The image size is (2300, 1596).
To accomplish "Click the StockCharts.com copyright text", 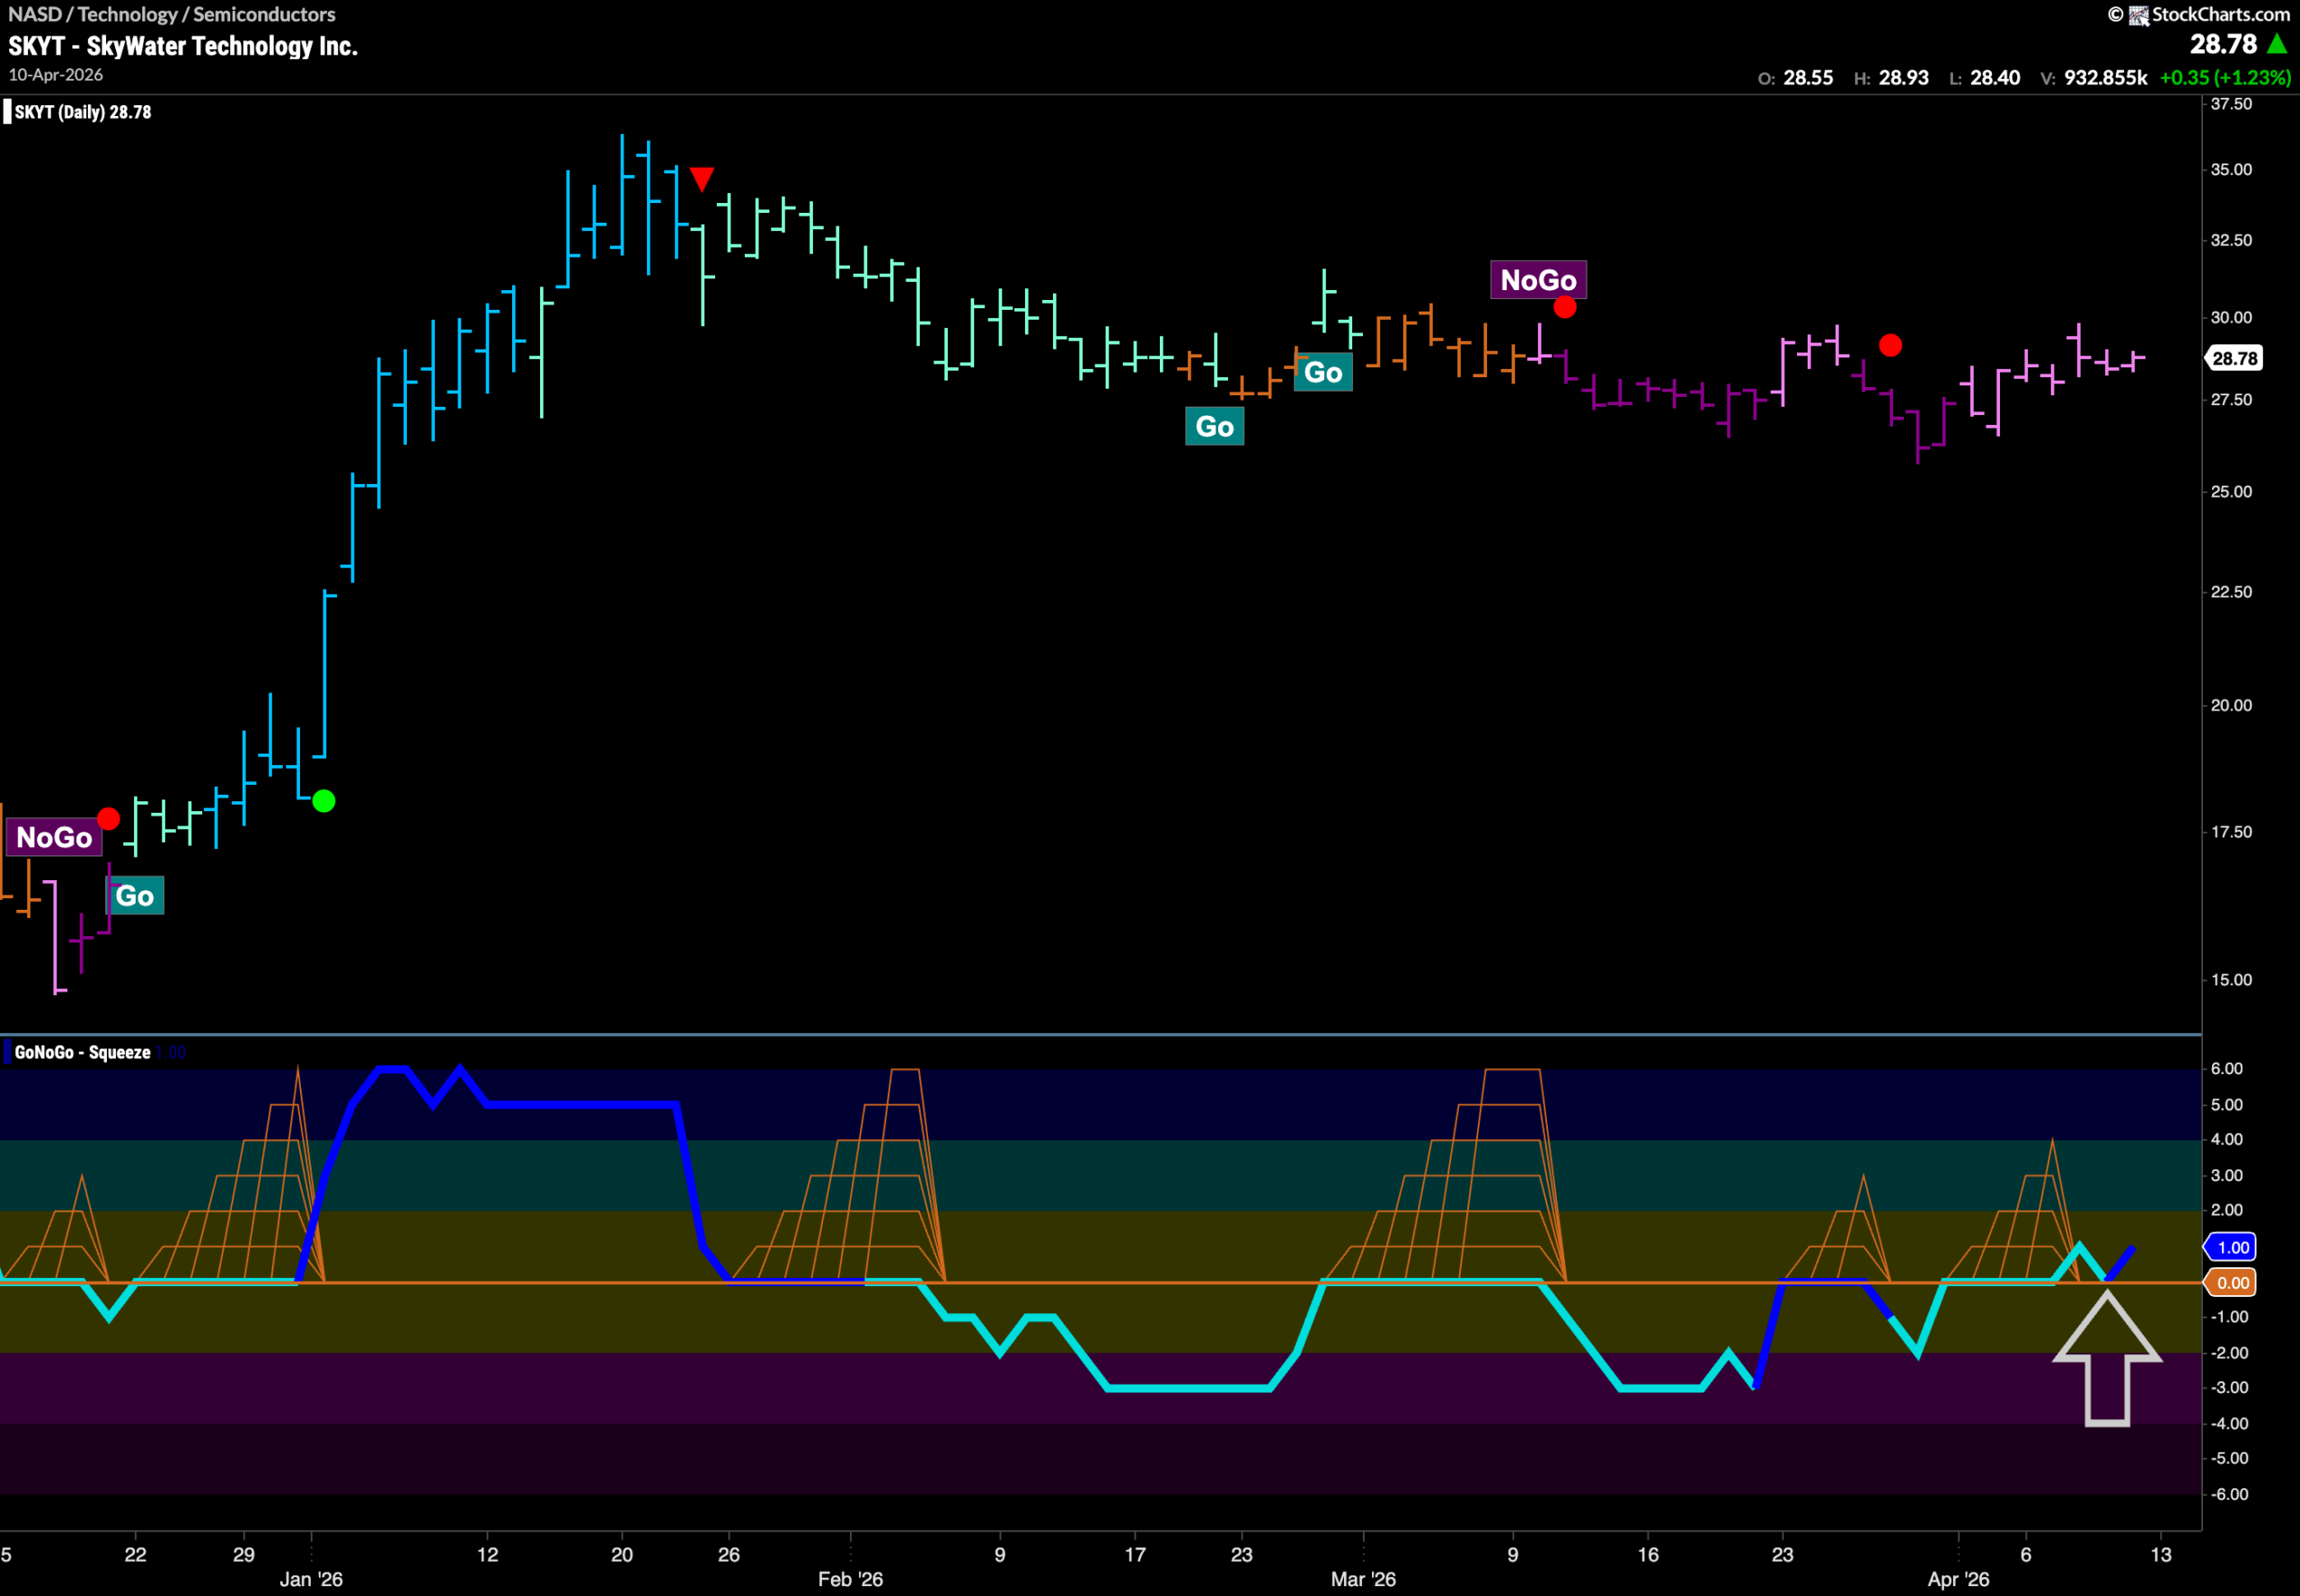I will pyautogui.click(x=2199, y=14).
